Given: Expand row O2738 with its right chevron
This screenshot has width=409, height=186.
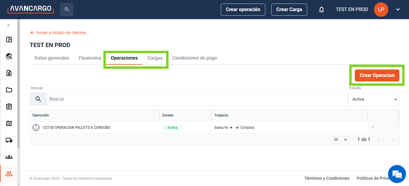Looking at the screenshot, I should coord(372,127).
